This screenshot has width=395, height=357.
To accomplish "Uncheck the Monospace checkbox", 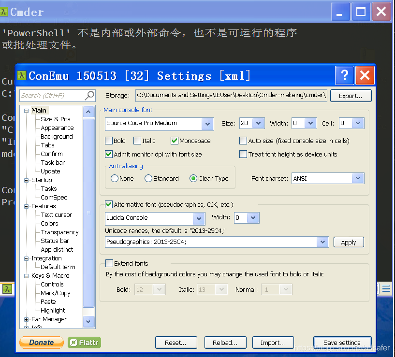I will 175,141.
